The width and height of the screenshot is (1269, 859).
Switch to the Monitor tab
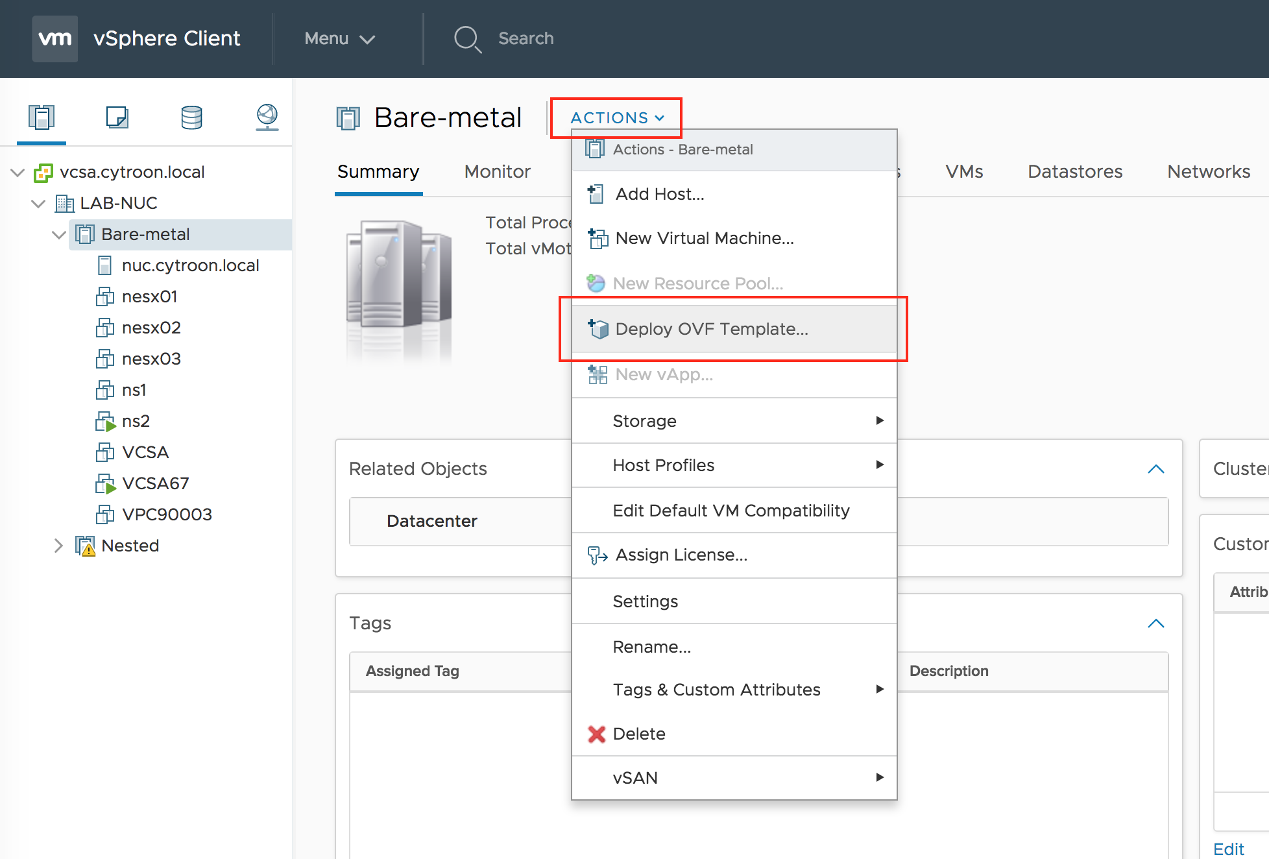(498, 172)
